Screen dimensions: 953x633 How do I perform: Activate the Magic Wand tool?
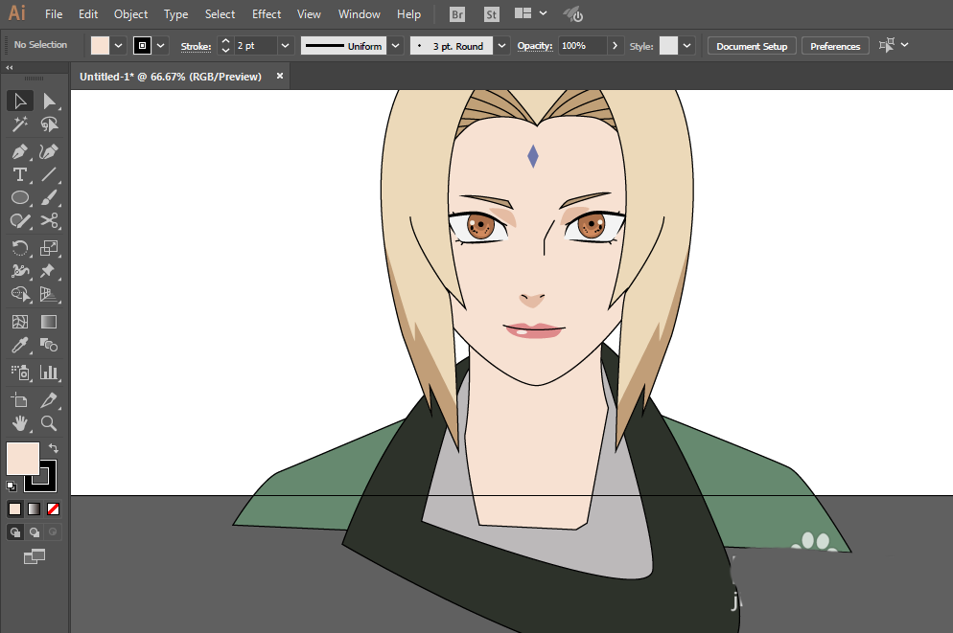[19, 124]
